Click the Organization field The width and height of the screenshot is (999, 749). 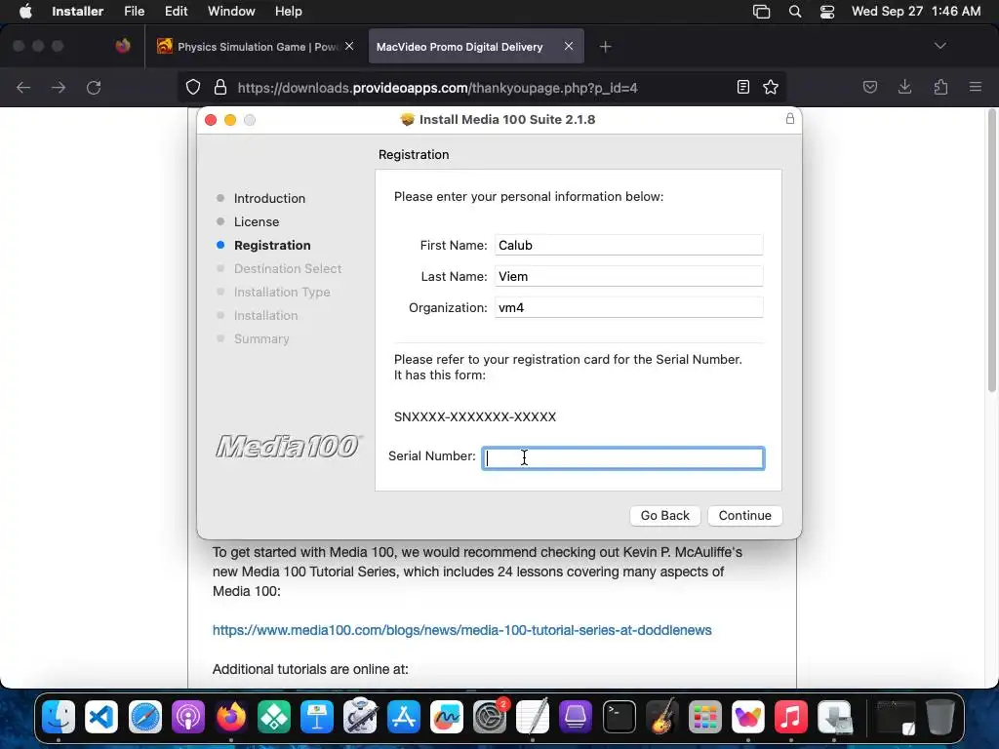pyautogui.click(x=629, y=307)
